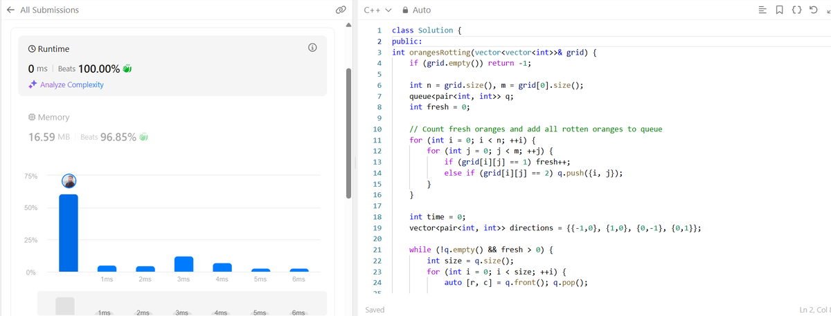Click the chart bar above 3ms
The width and height of the screenshot is (831, 316).
click(184, 264)
